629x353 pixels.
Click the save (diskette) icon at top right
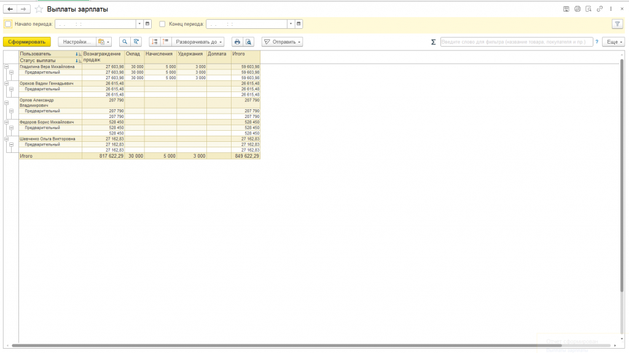click(x=566, y=9)
